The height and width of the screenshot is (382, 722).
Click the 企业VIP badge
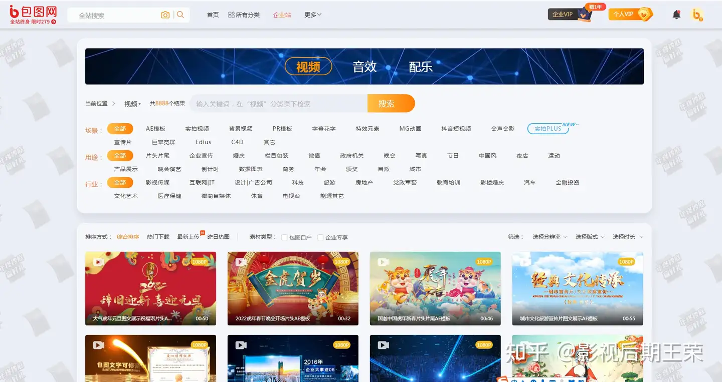point(570,14)
